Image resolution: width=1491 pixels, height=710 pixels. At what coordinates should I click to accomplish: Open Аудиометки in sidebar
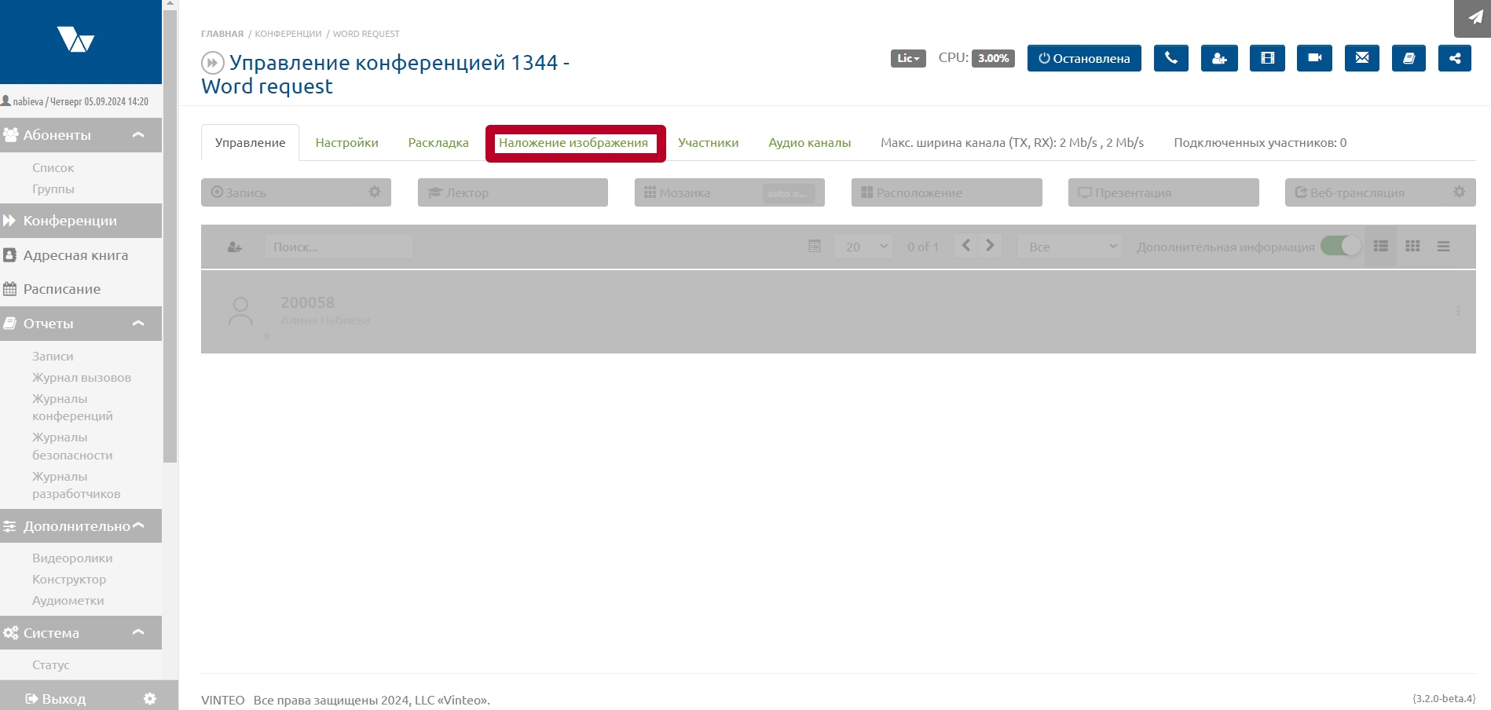tap(68, 600)
